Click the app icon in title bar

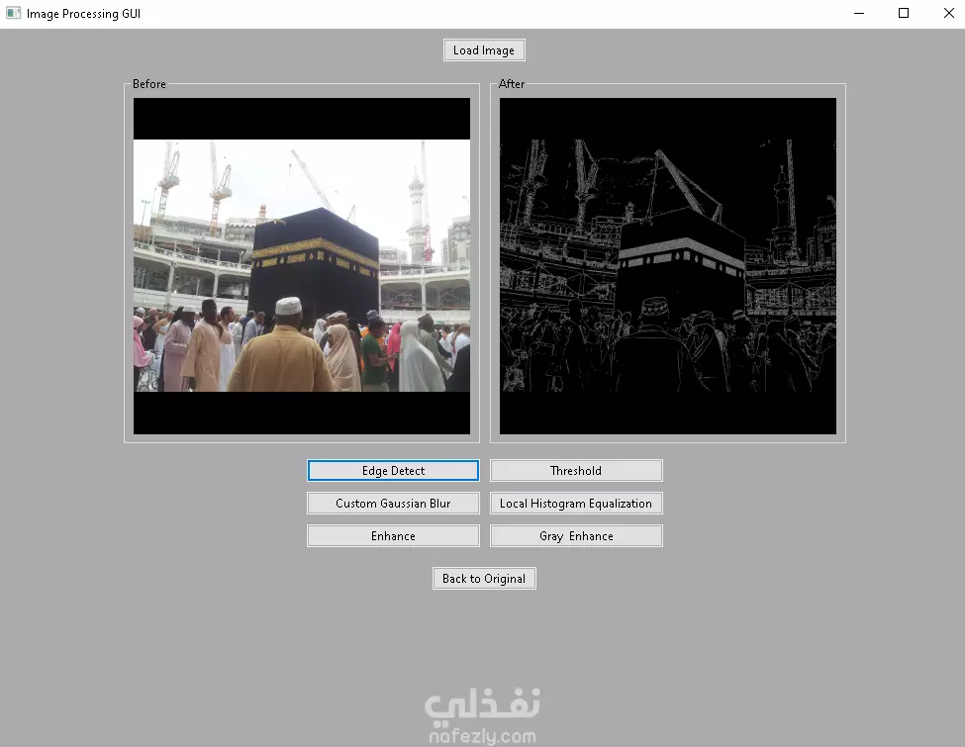click(13, 13)
